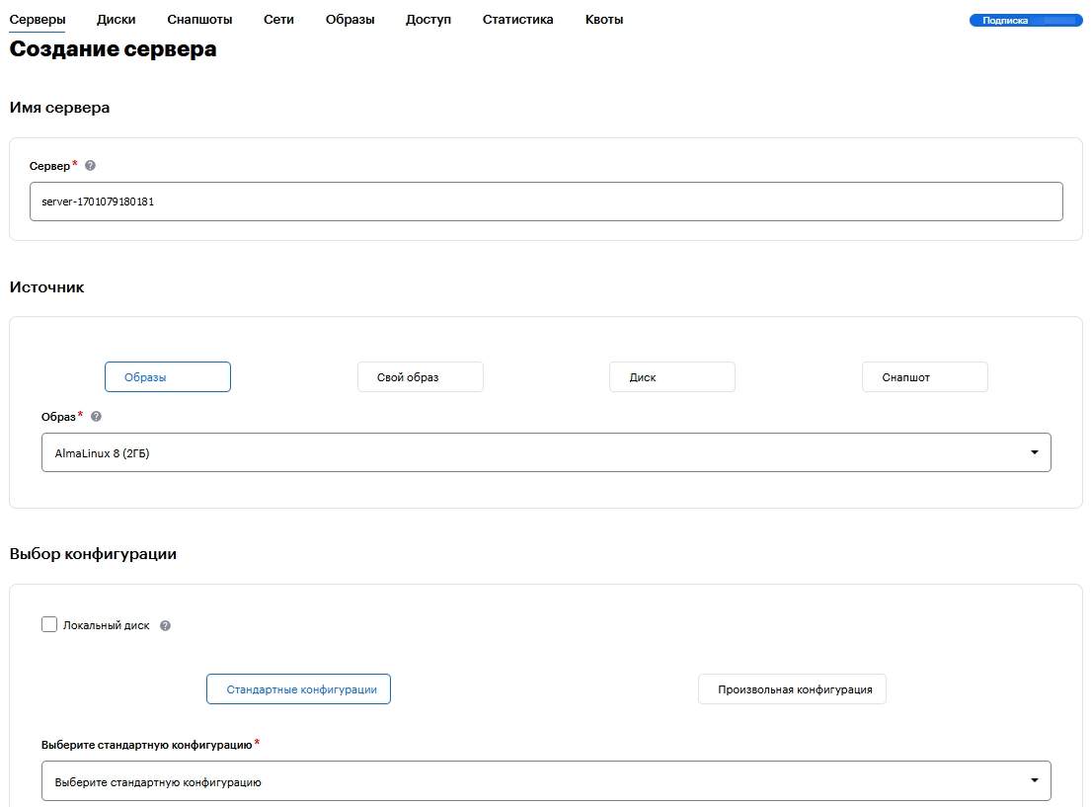This screenshot has height=807, width=1091.
Task: Select Произвольная конфигурация option
Action: (x=792, y=688)
